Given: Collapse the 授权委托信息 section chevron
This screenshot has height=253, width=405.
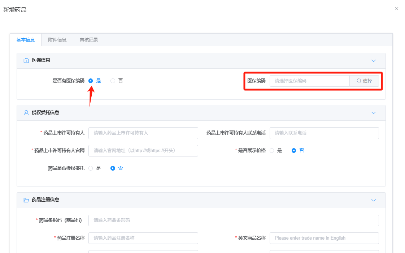Looking at the screenshot, I should (x=374, y=113).
